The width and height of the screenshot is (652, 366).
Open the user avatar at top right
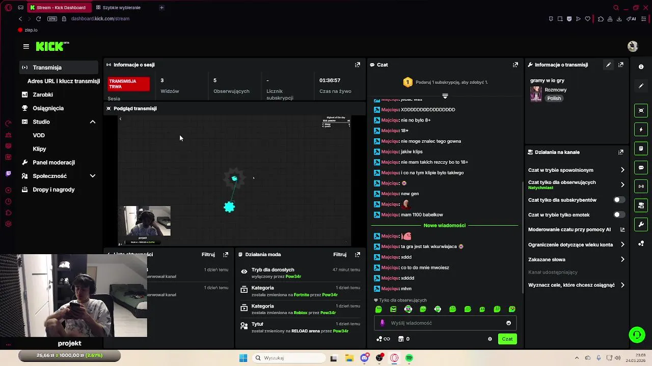(x=633, y=46)
